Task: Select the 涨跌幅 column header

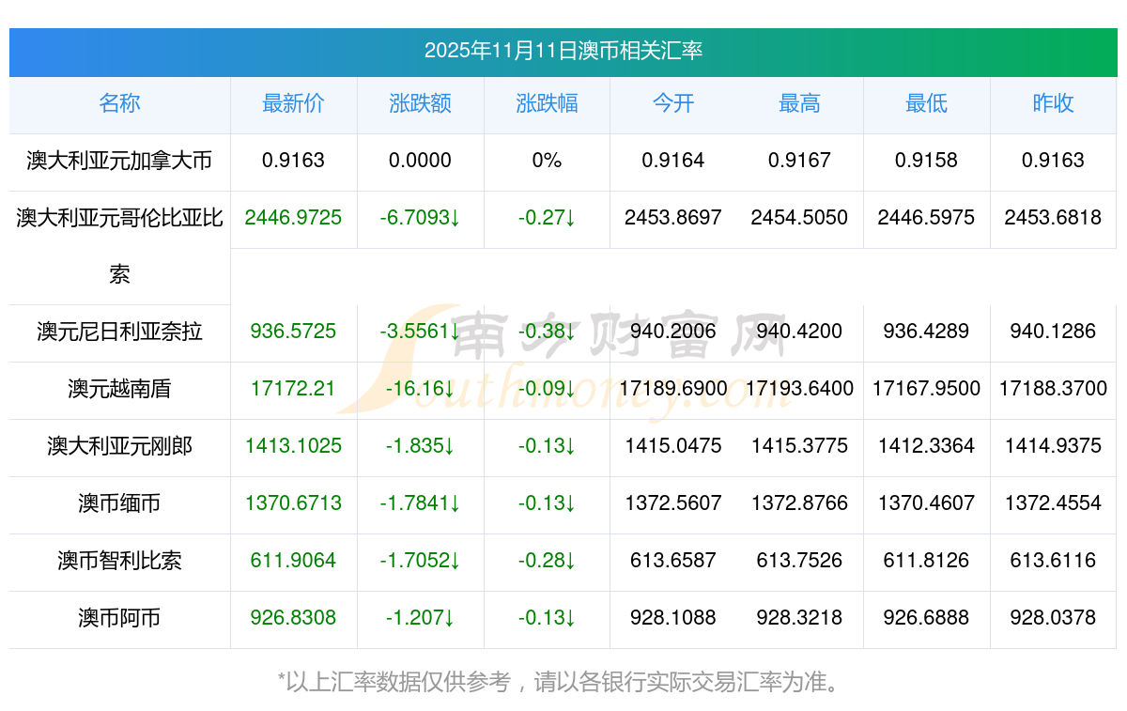Action: (x=547, y=103)
